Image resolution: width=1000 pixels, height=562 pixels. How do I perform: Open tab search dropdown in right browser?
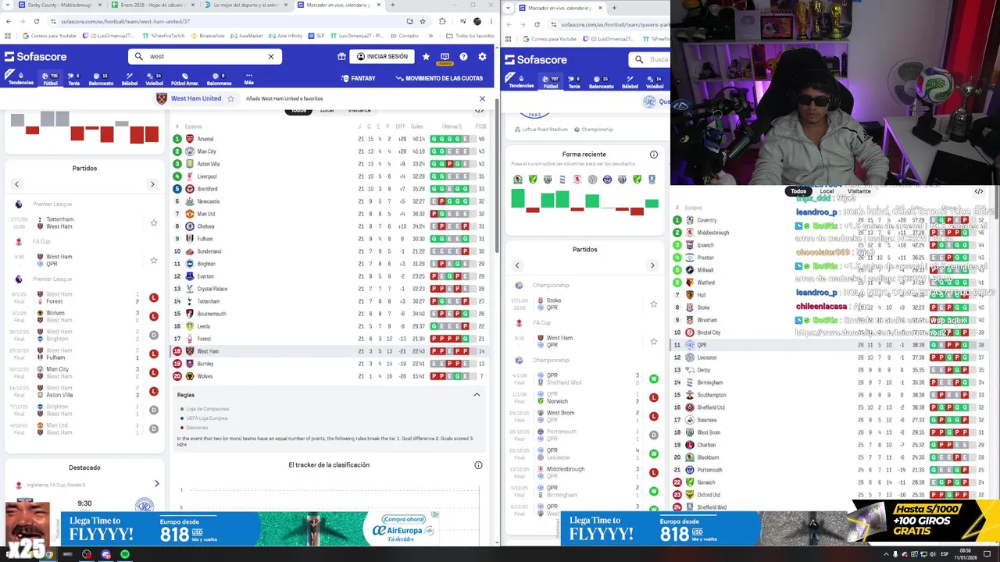(509, 8)
